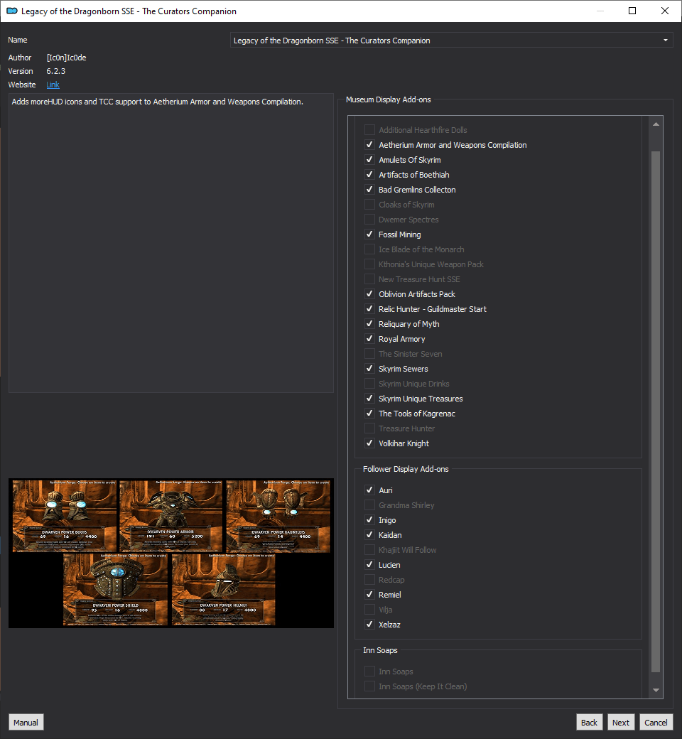Click the Dwarven Power Gauntlets screenshot
The width and height of the screenshot is (682, 739).
point(278,516)
